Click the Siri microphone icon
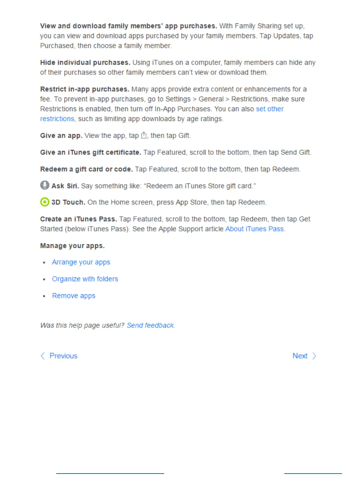The image size is (357, 483). tap(45, 185)
